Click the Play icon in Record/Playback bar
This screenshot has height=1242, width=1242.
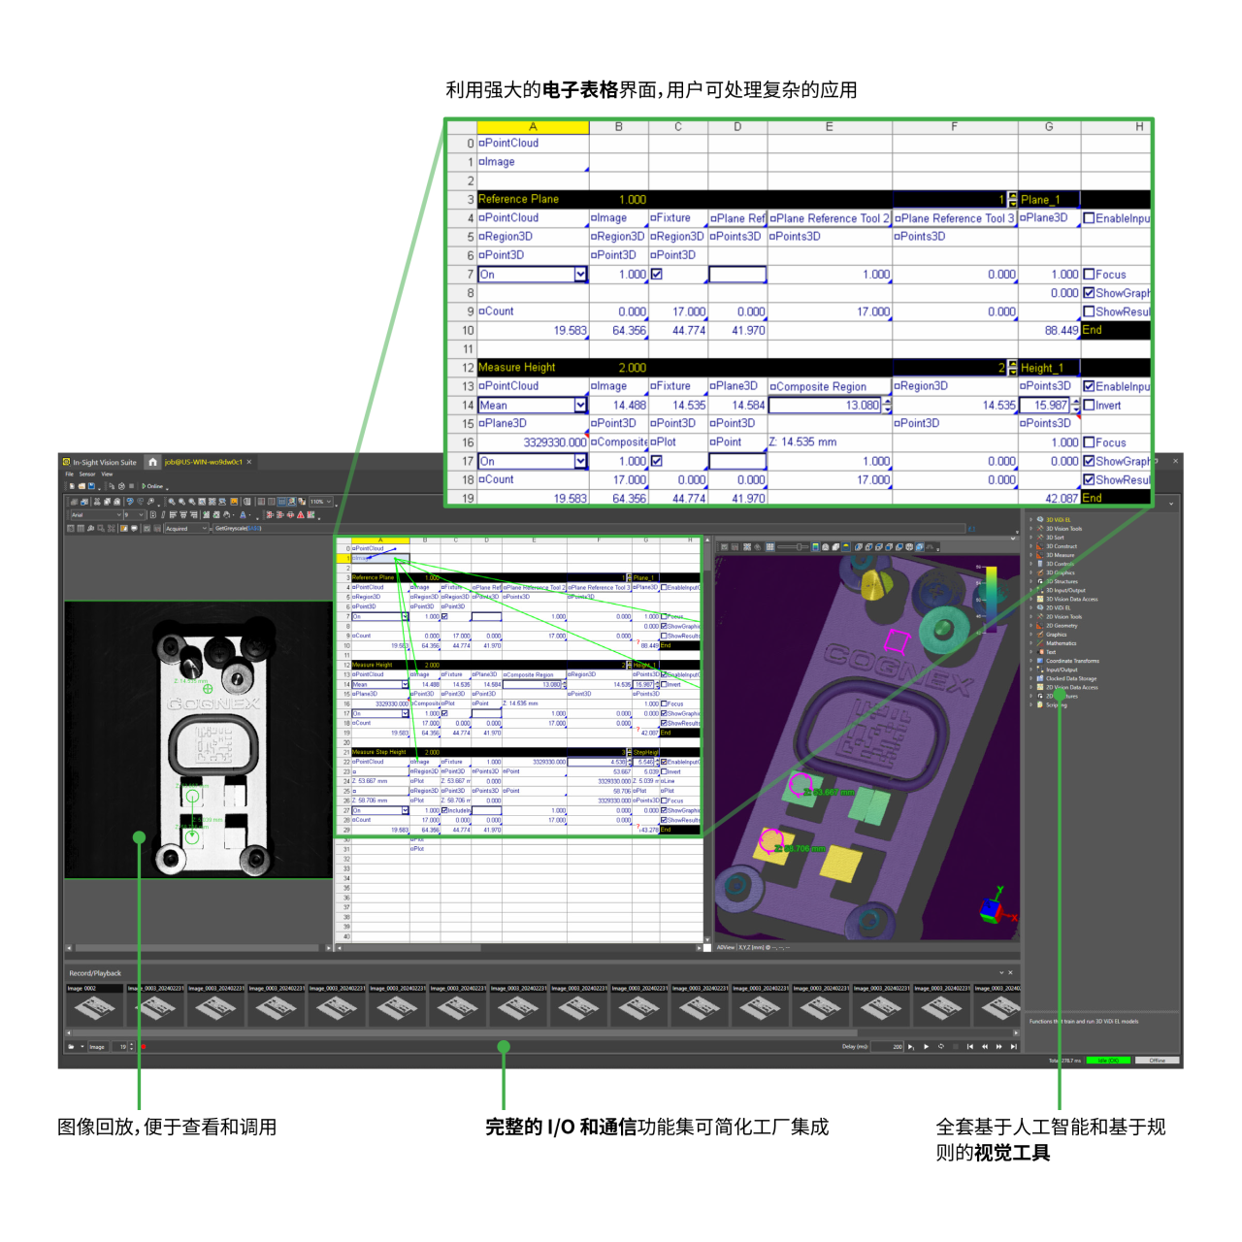coord(926,1047)
